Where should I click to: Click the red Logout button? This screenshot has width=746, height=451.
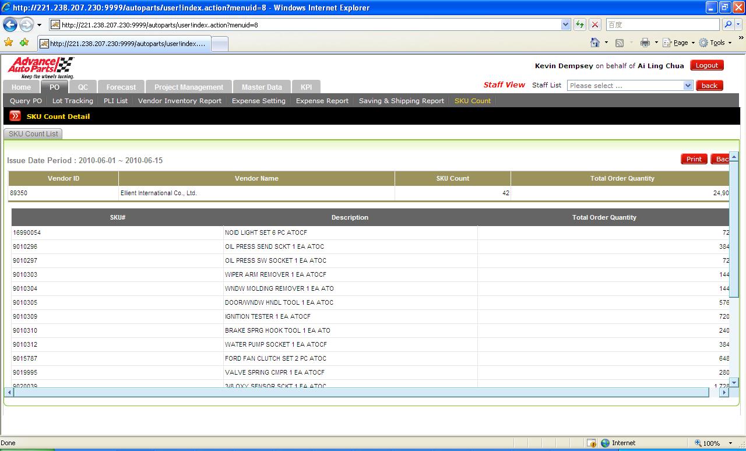(706, 65)
